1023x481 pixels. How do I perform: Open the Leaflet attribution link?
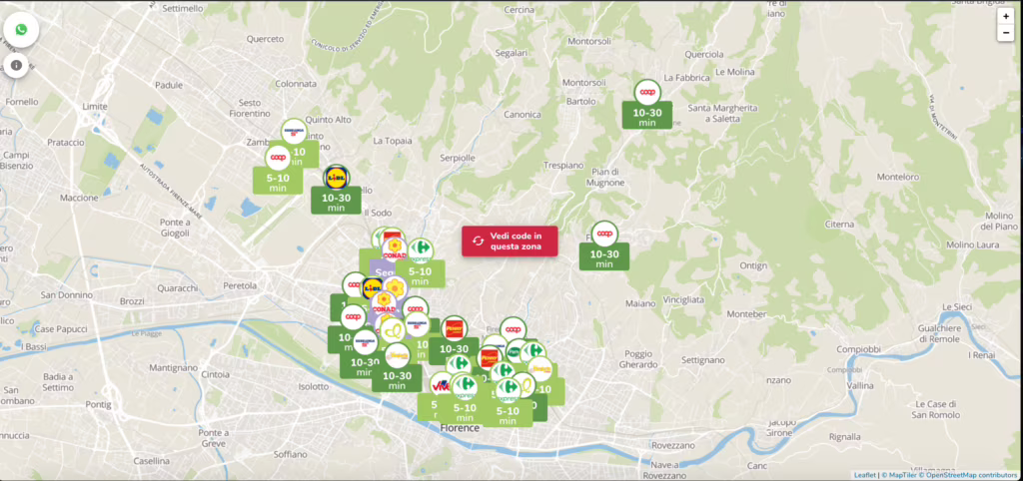pyautogui.click(x=864, y=475)
